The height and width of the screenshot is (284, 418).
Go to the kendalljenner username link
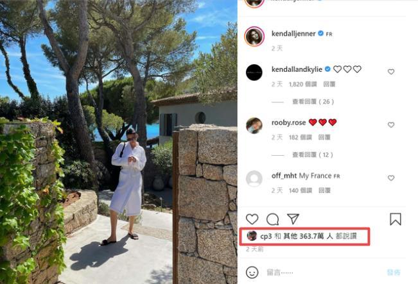tap(293, 34)
